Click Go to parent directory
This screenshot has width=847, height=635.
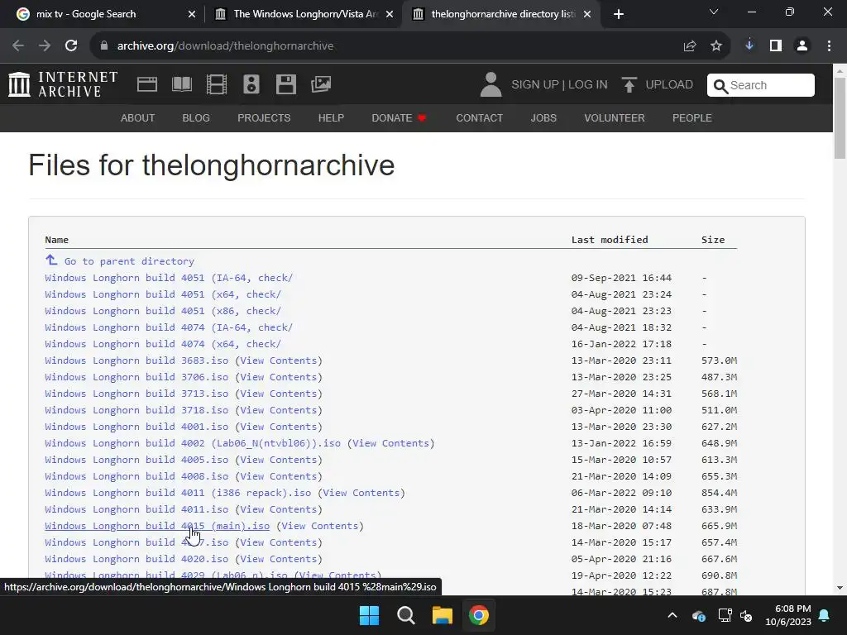point(129,260)
